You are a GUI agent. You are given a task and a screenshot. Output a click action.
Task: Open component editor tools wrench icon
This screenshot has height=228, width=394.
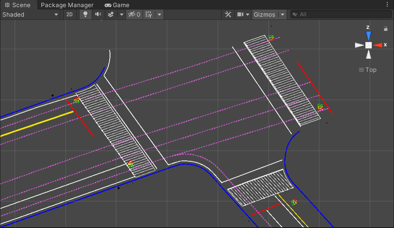coord(228,15)
